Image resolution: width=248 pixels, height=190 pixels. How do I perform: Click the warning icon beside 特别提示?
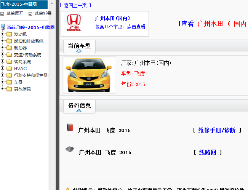[x=67, y=189]
